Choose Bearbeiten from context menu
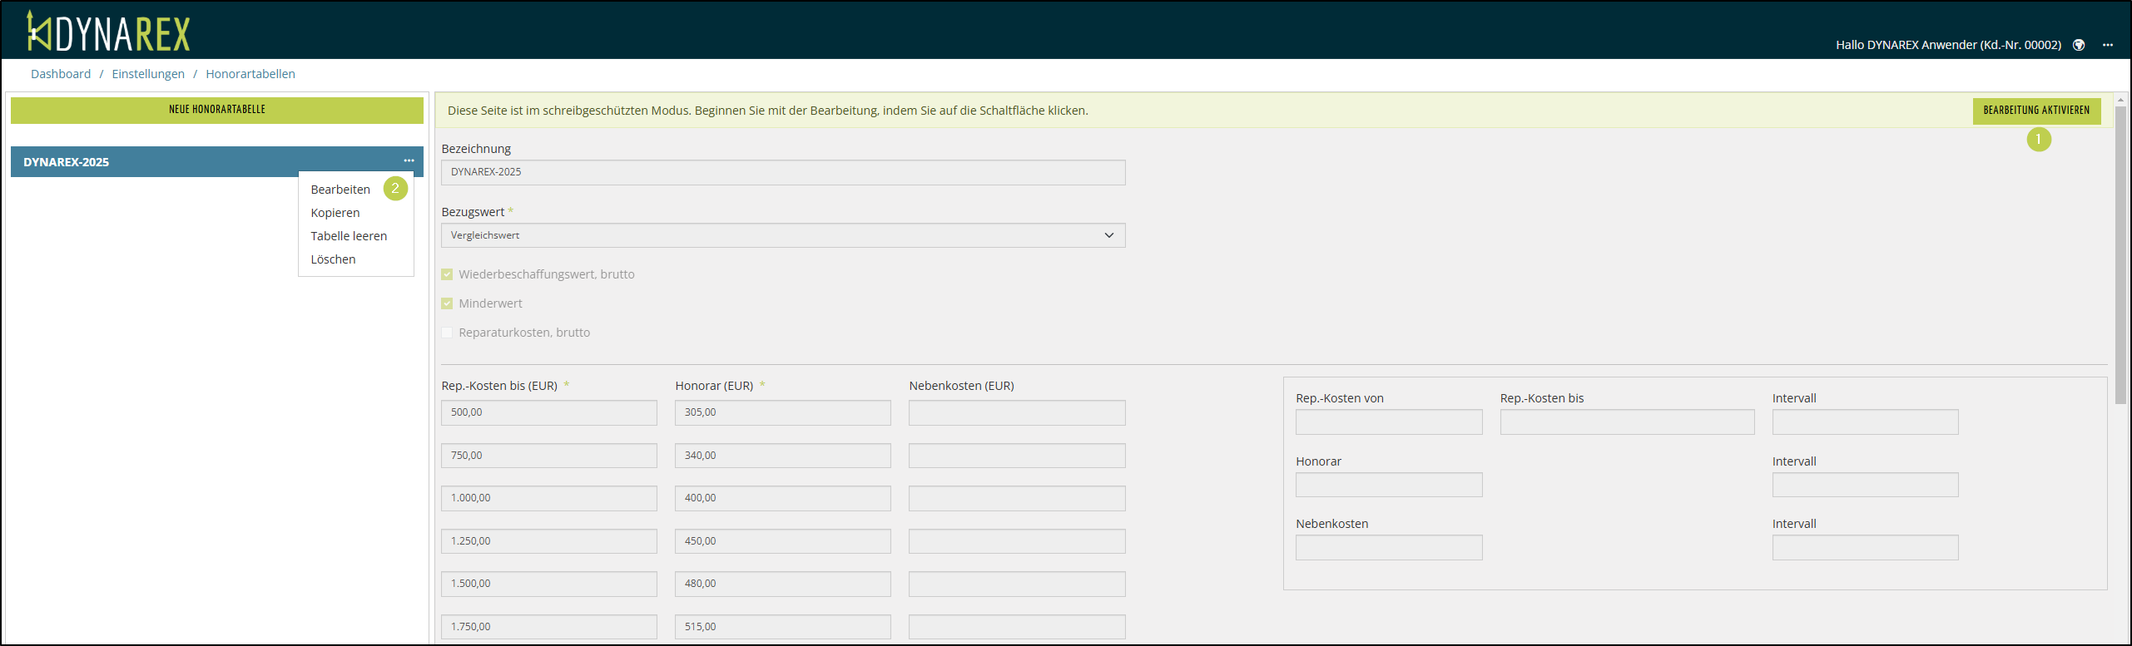2132x646 pixels. tap(340, 190)
